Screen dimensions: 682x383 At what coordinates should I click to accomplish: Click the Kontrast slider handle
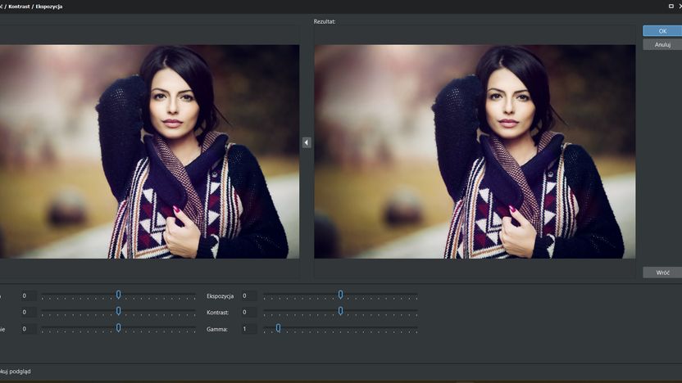pos(340,311)
